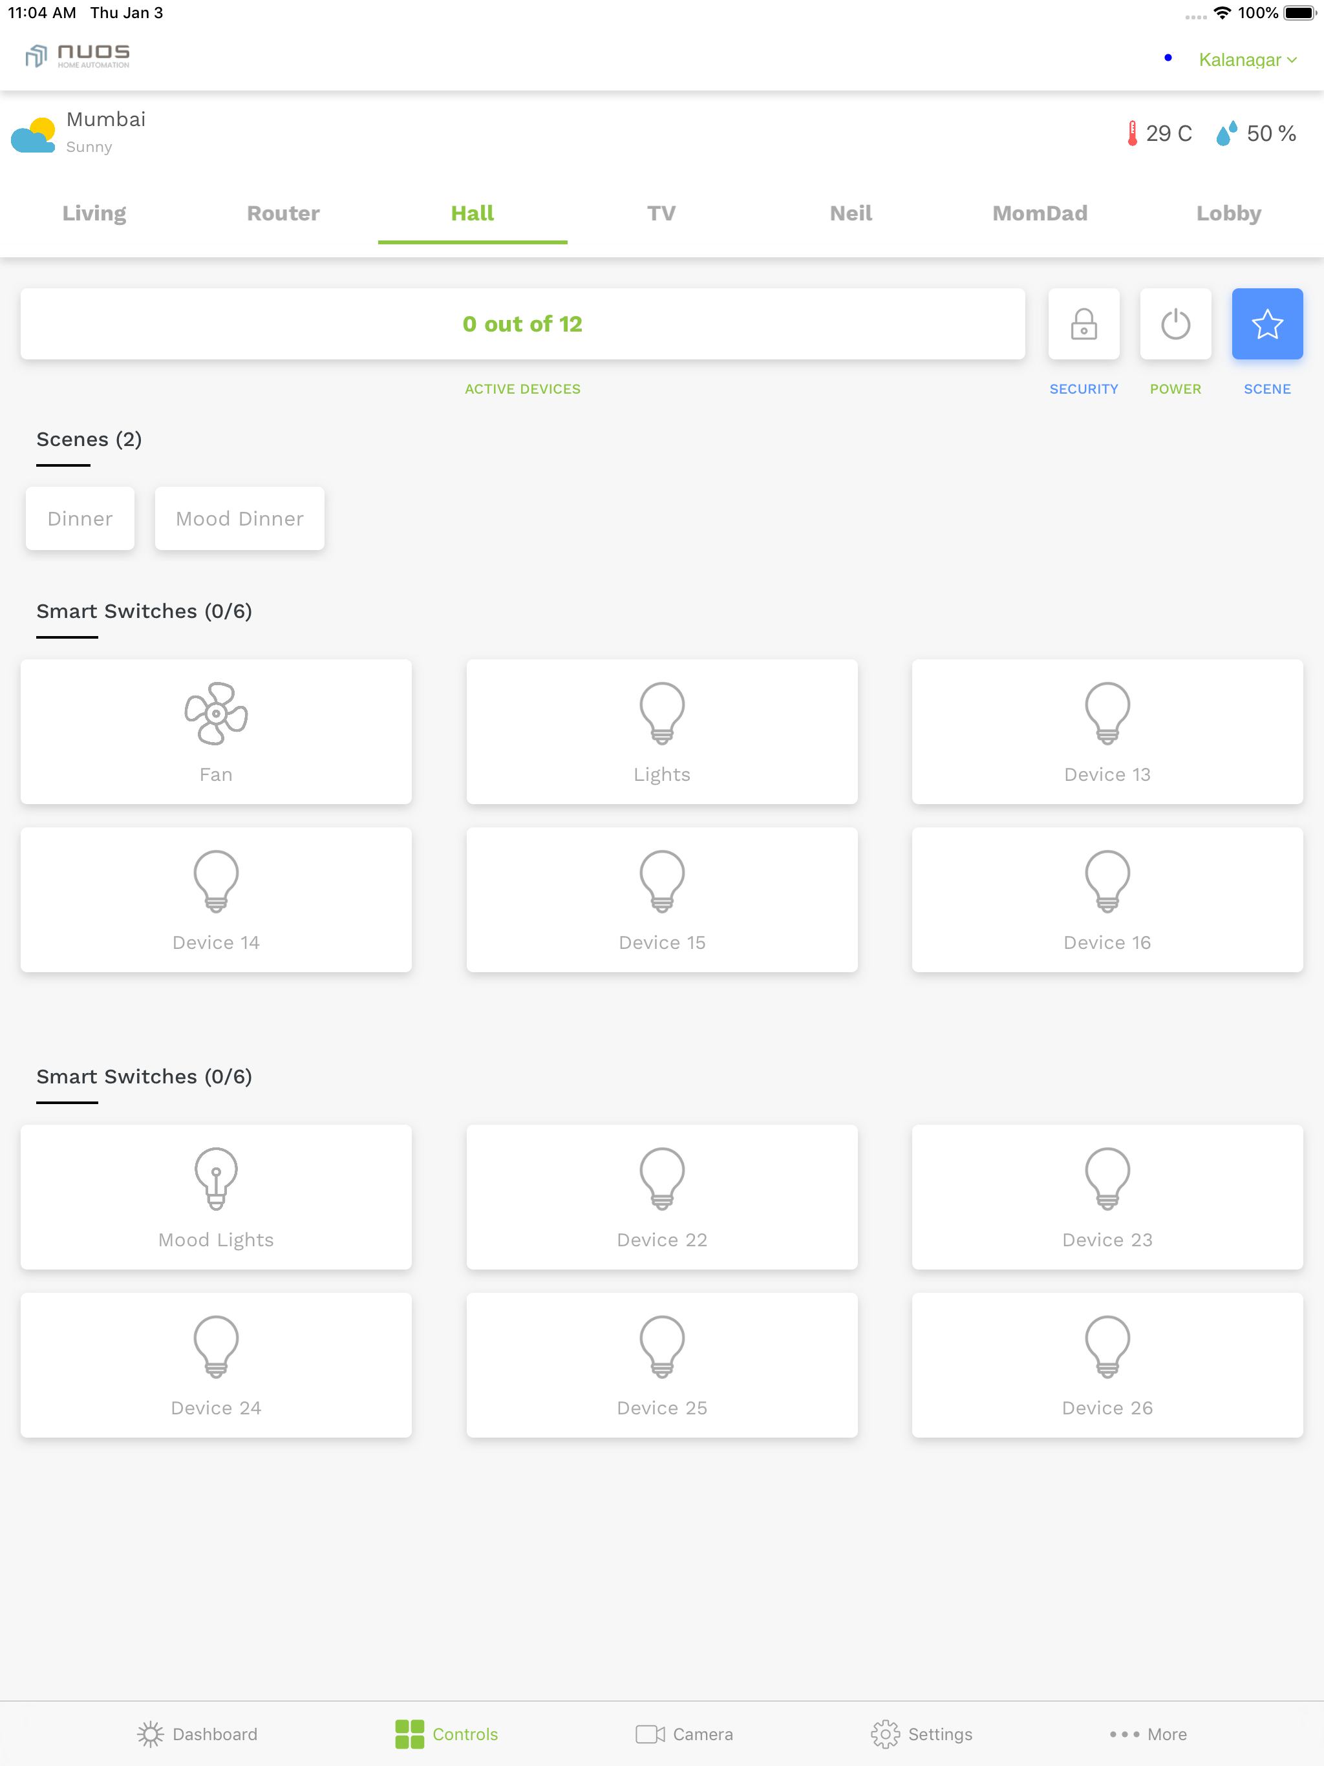Open the Camera bottom tab
1324x1766 pixels.
[x=685, y=1734]
